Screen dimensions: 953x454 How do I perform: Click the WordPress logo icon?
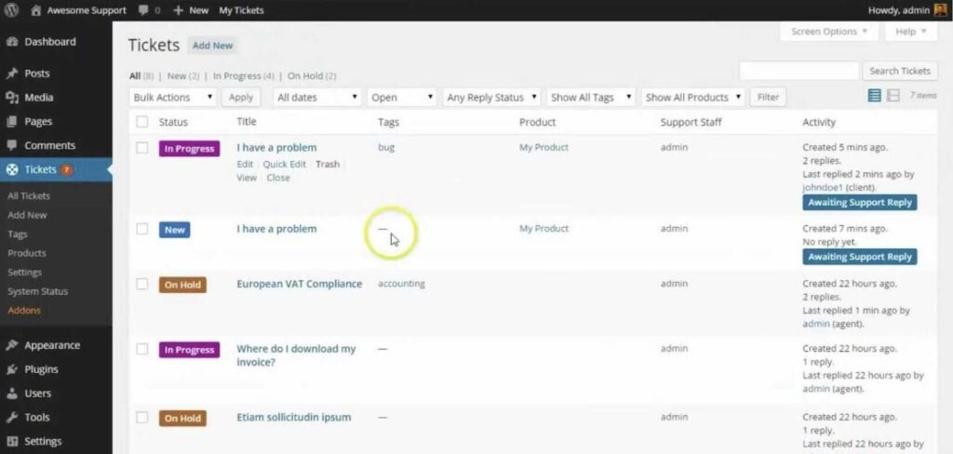12,10
